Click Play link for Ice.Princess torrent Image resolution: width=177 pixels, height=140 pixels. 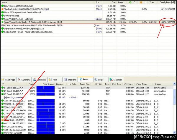click(99, 6)
